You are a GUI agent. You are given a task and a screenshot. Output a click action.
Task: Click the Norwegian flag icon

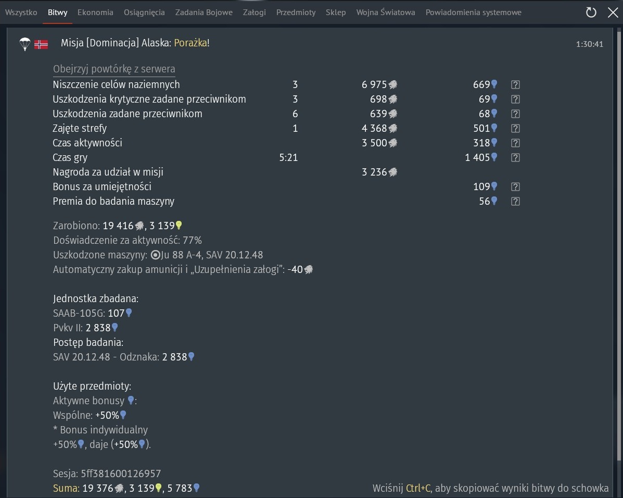pos(41,44)
